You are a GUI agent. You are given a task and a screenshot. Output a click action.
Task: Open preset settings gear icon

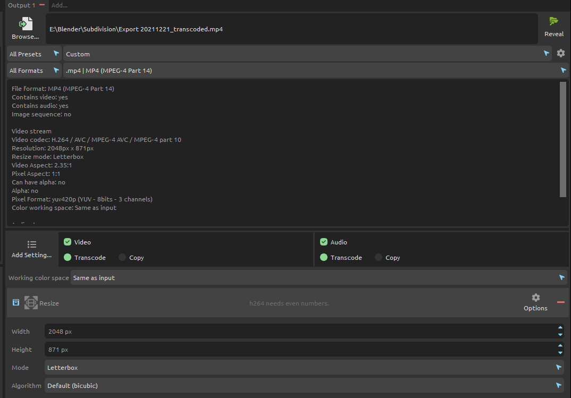point(561,54)
